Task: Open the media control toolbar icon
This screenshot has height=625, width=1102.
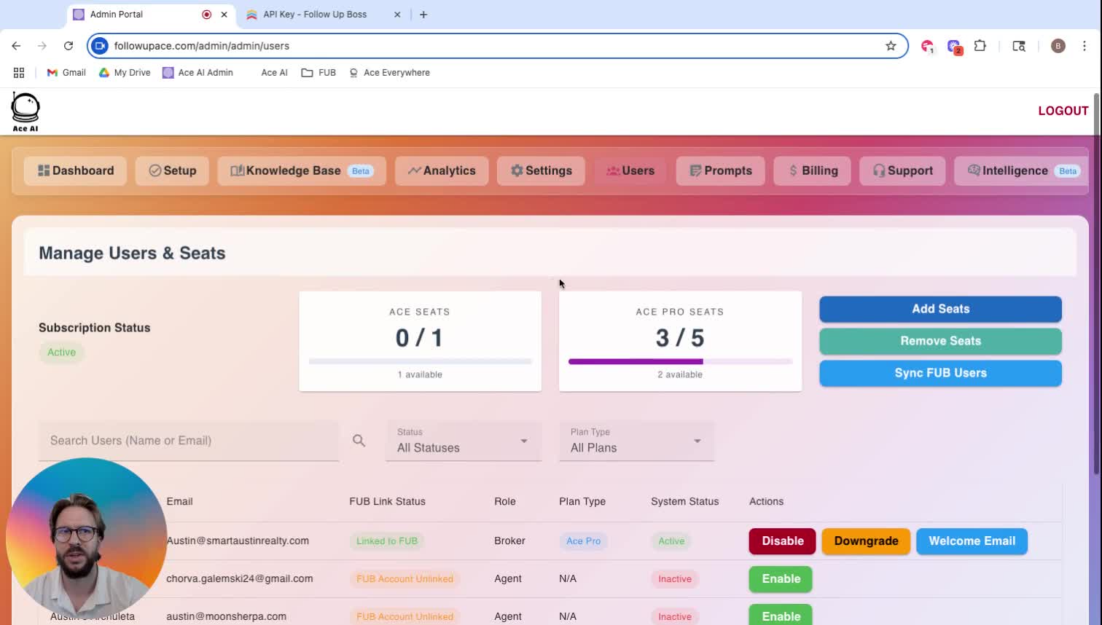Action: click(x=1019, y=46)
